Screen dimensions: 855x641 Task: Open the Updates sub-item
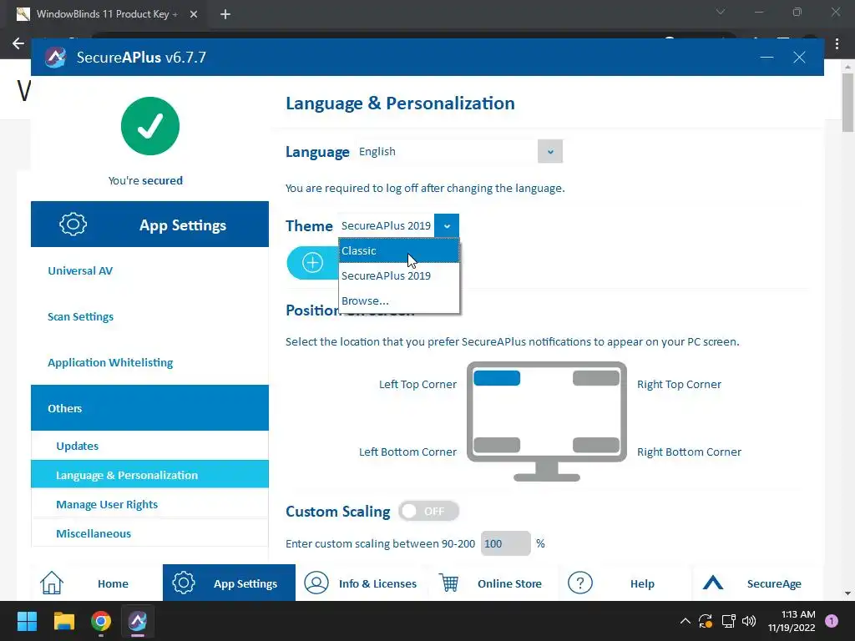(x=150, y=446)
